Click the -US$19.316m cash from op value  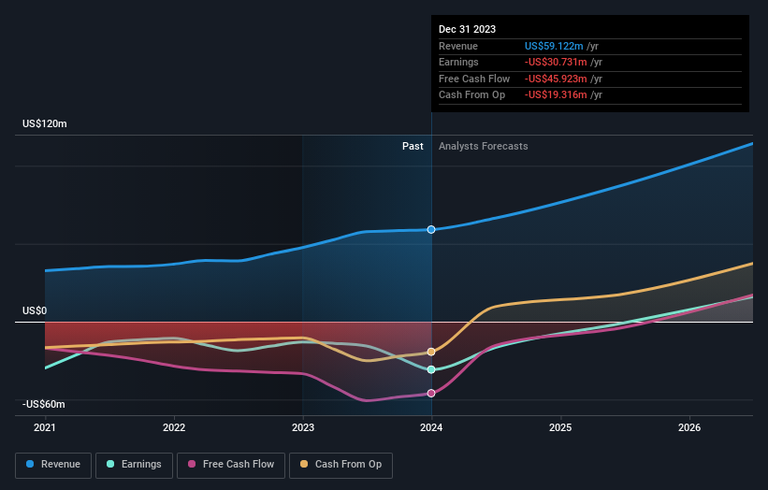556,95
